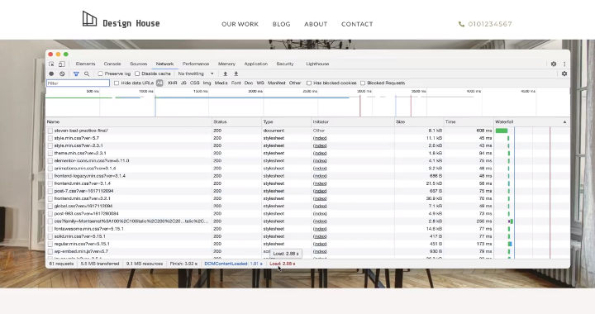The width and height of the screenshot is (595, 314).
Task: Filter requests by JS
Action: [183, 83]
